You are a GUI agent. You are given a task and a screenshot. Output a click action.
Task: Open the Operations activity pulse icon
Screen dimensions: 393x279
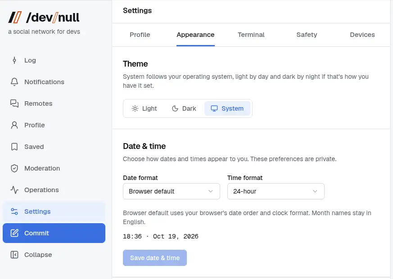click(x=14, y=190)
